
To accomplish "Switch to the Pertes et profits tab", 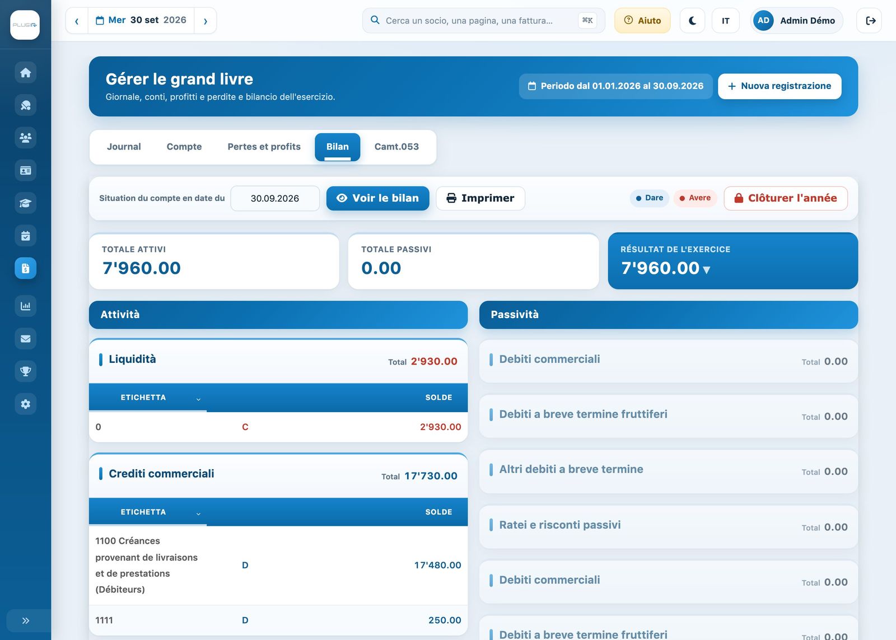I will coord(264,147).
